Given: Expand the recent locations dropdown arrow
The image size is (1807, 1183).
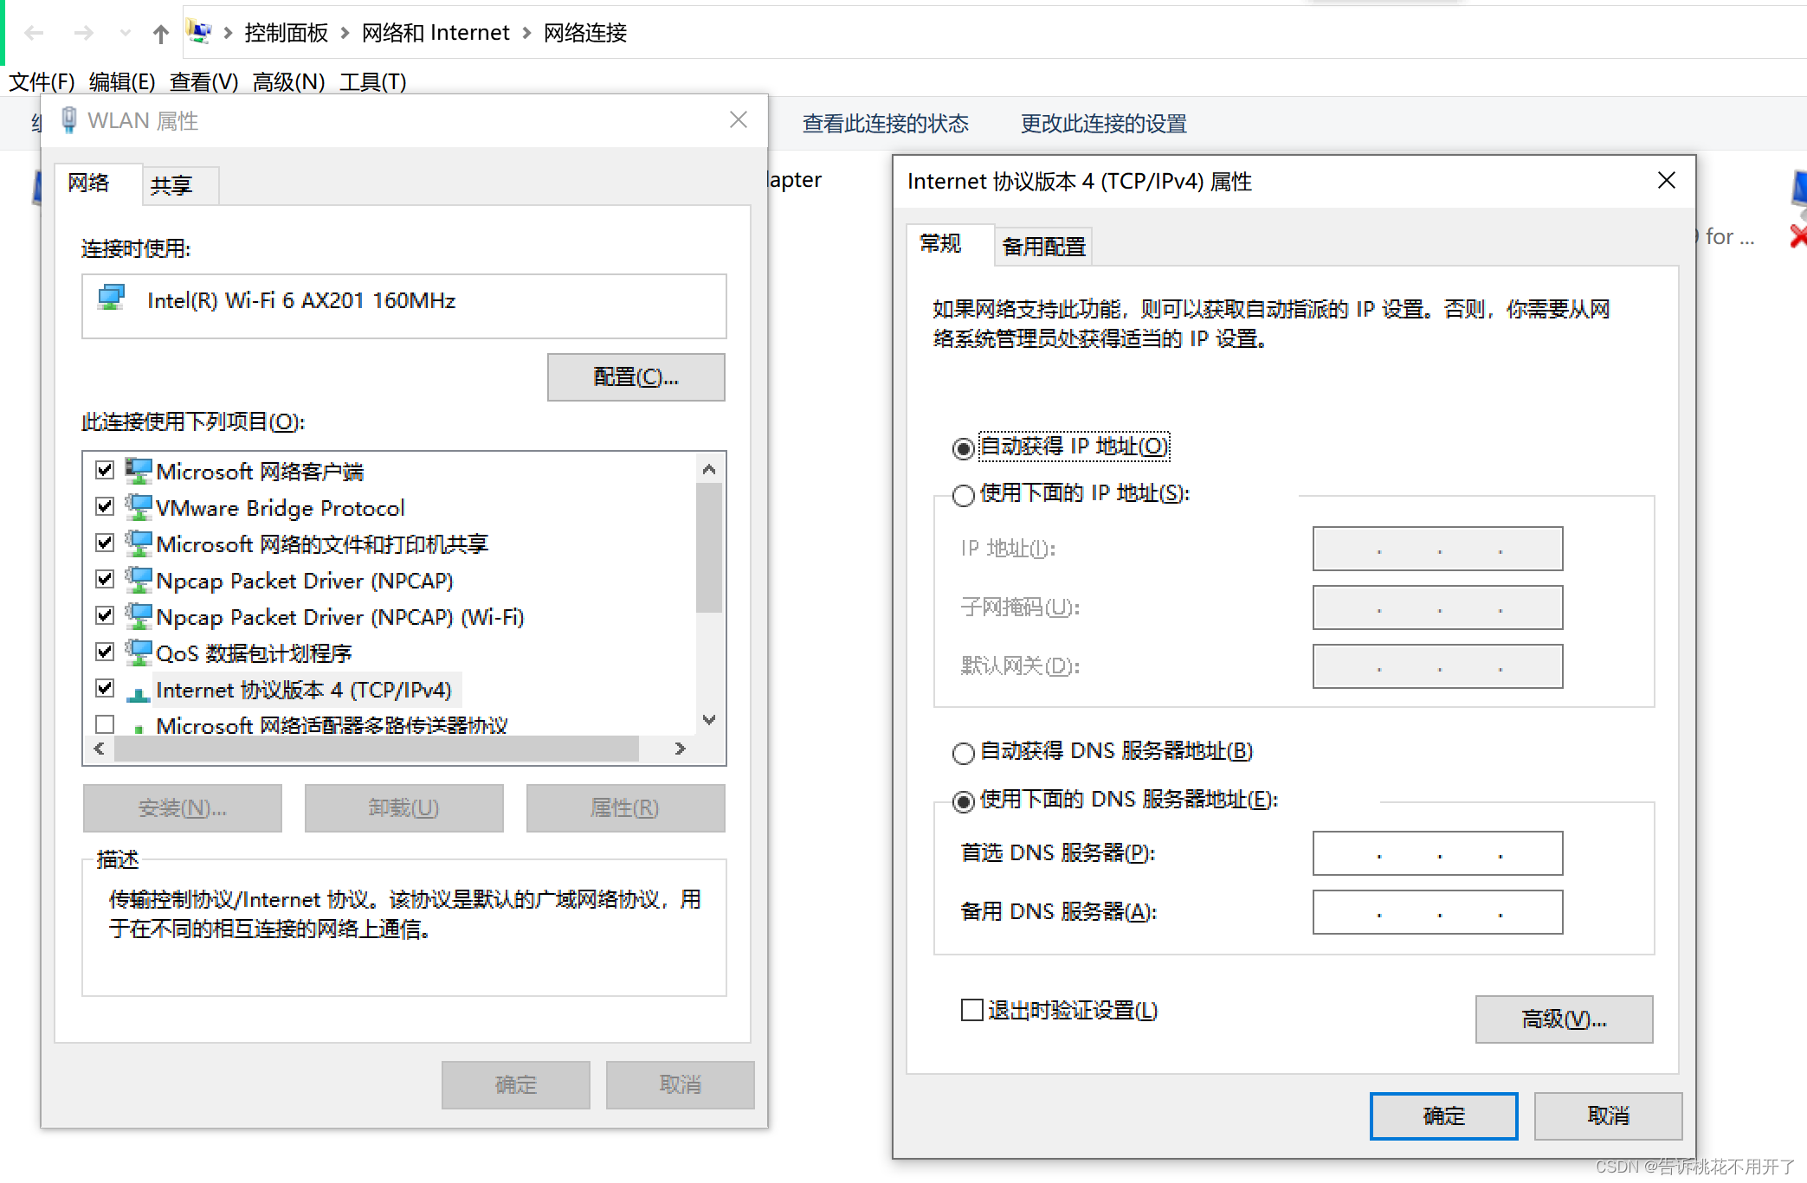Looking at the screenshot, I should coord(125,34).
